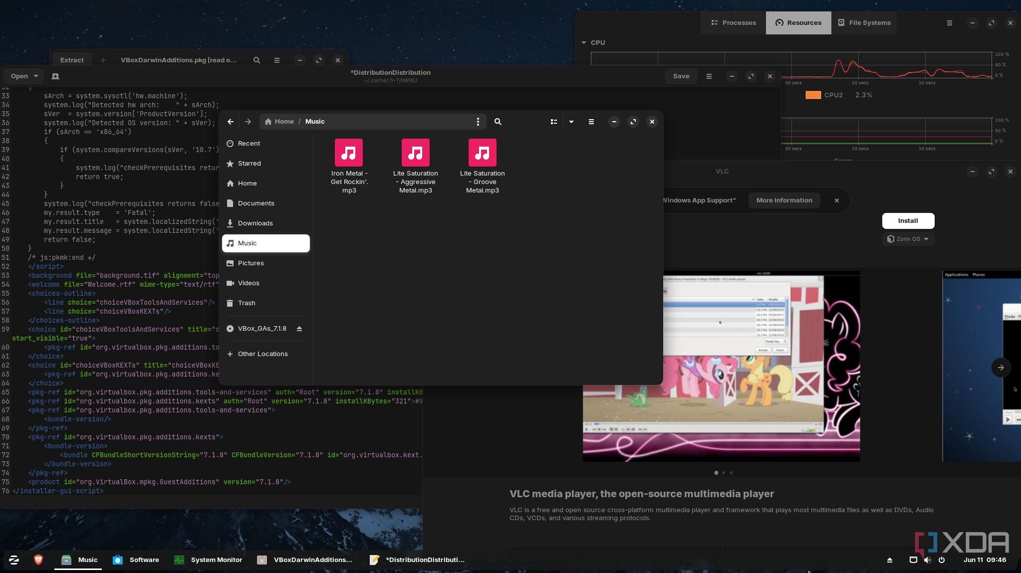Open Documents in Files sidebar
Viewport: 1021px width, 573px height.
[x=266, y=203]
